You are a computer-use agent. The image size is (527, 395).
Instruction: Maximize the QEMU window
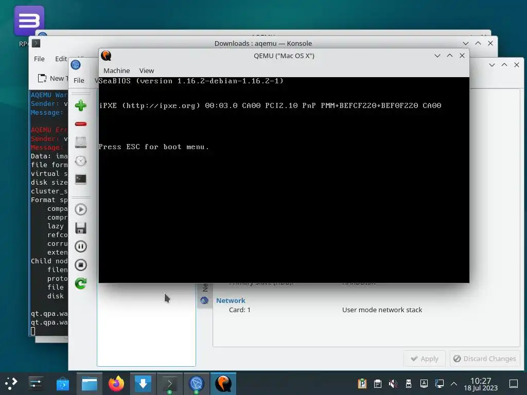[x=450, y=56]
